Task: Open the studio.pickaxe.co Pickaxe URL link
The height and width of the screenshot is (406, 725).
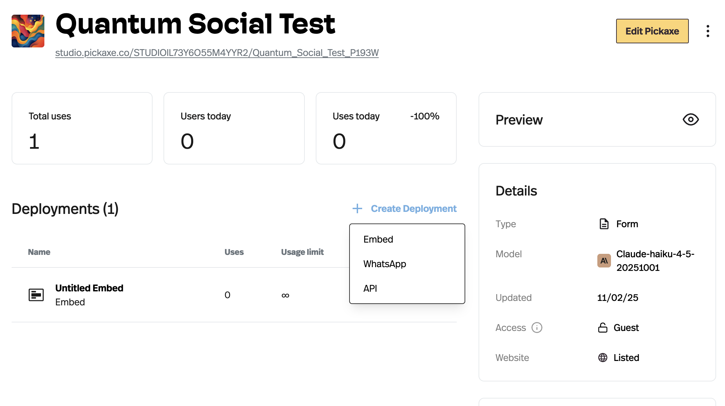Action: [x=217, y=53]
